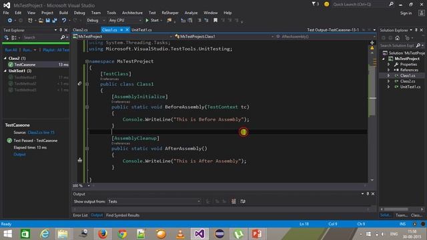
Task: Switch to the UnitTest1.cs editor tab
Action: pos(141,30)
